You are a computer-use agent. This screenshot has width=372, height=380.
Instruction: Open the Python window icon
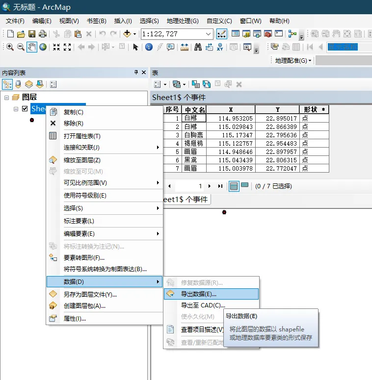tap(279, 34)
